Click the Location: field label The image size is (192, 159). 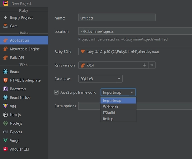[x=62, y=31]
